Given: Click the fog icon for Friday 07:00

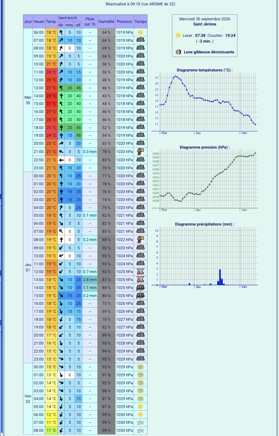Looking at the screenshot, I should [x=140, y=422].
